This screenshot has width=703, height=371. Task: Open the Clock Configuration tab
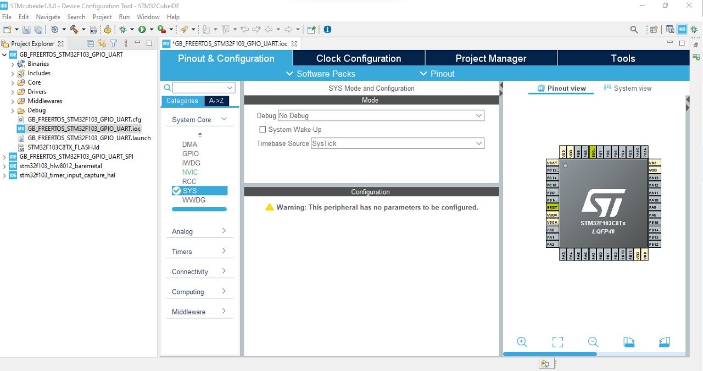[359, 58]
